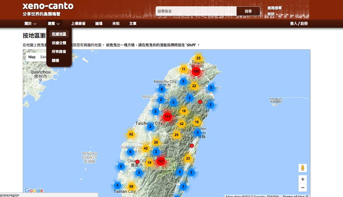Select 依據分類 in the browse dropdown
The image size is (343, 197).
[59, 43]
